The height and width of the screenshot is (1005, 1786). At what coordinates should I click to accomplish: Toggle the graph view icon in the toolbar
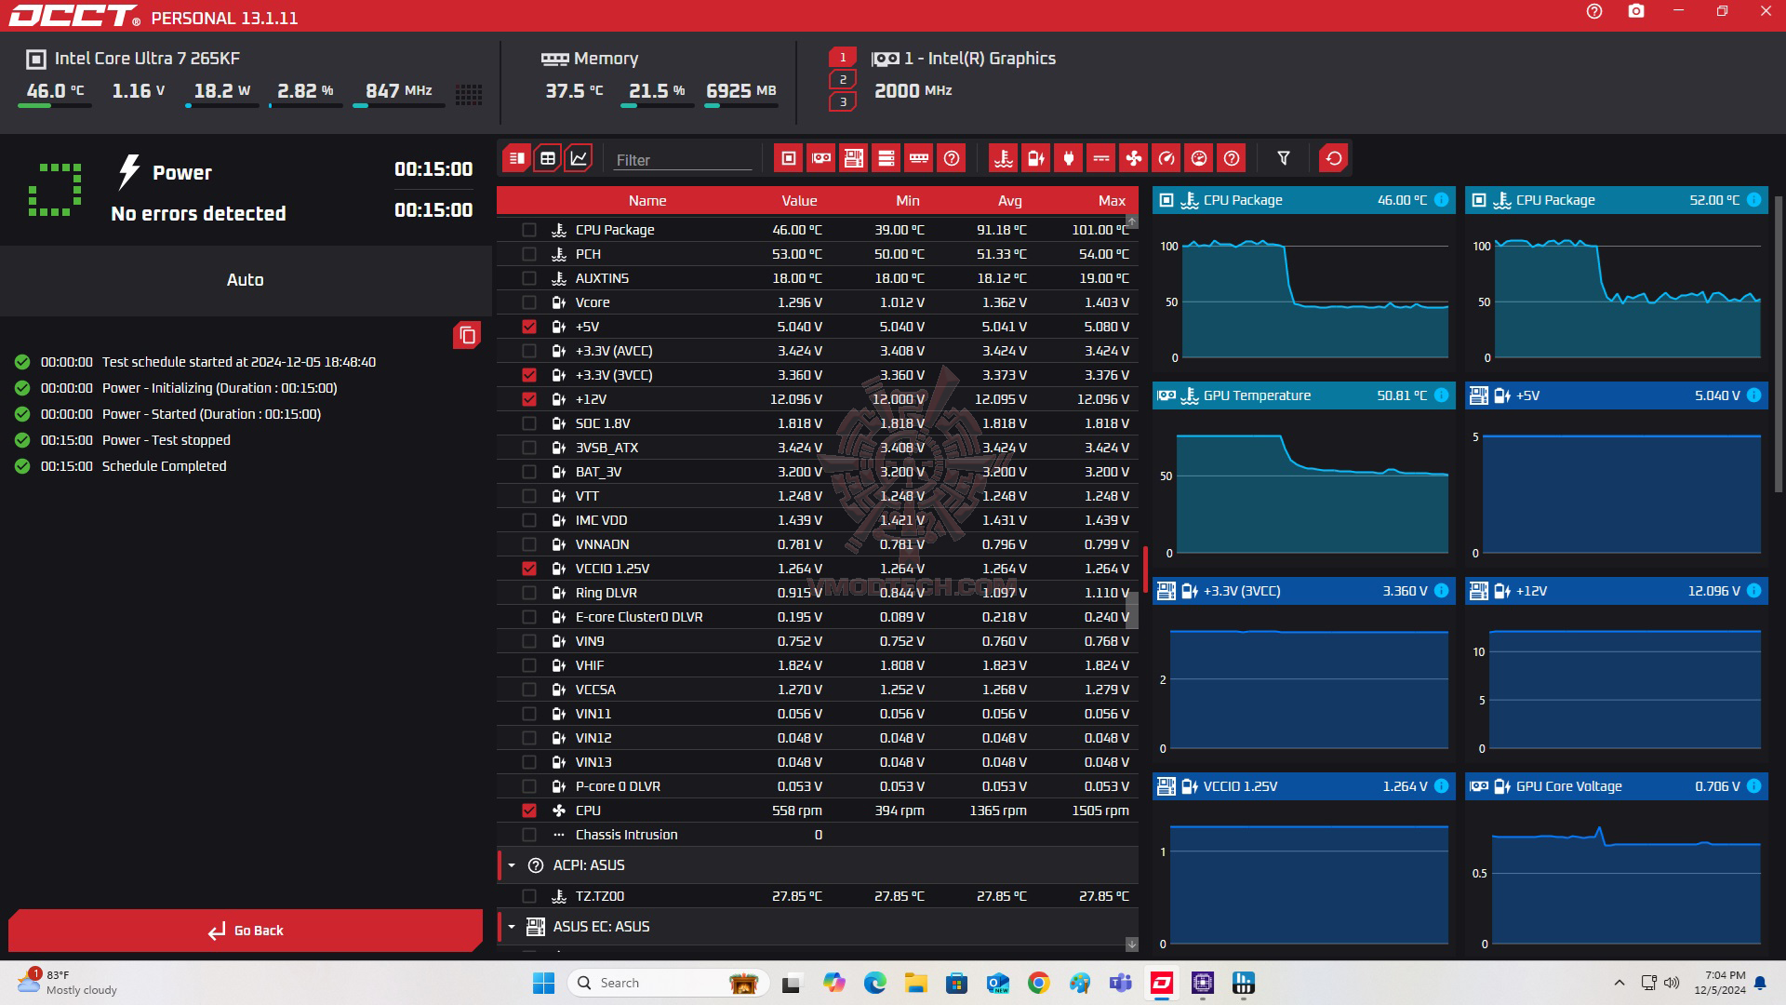coord(578,158)
